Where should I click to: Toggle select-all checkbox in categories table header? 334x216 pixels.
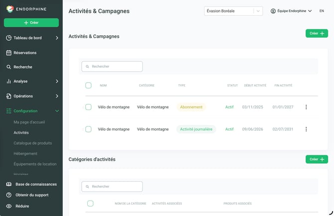(x=90, y=204)
